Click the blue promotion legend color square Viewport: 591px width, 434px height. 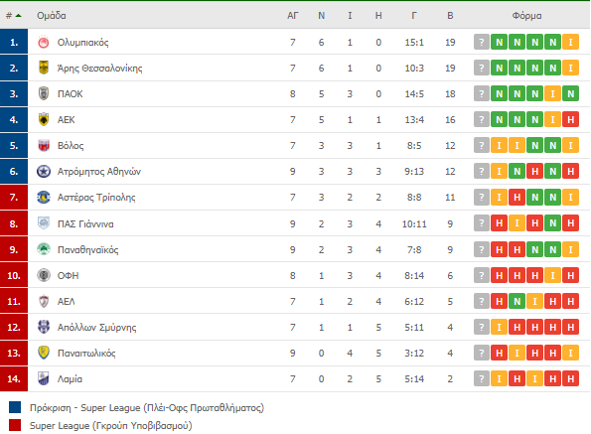[15, 407]
